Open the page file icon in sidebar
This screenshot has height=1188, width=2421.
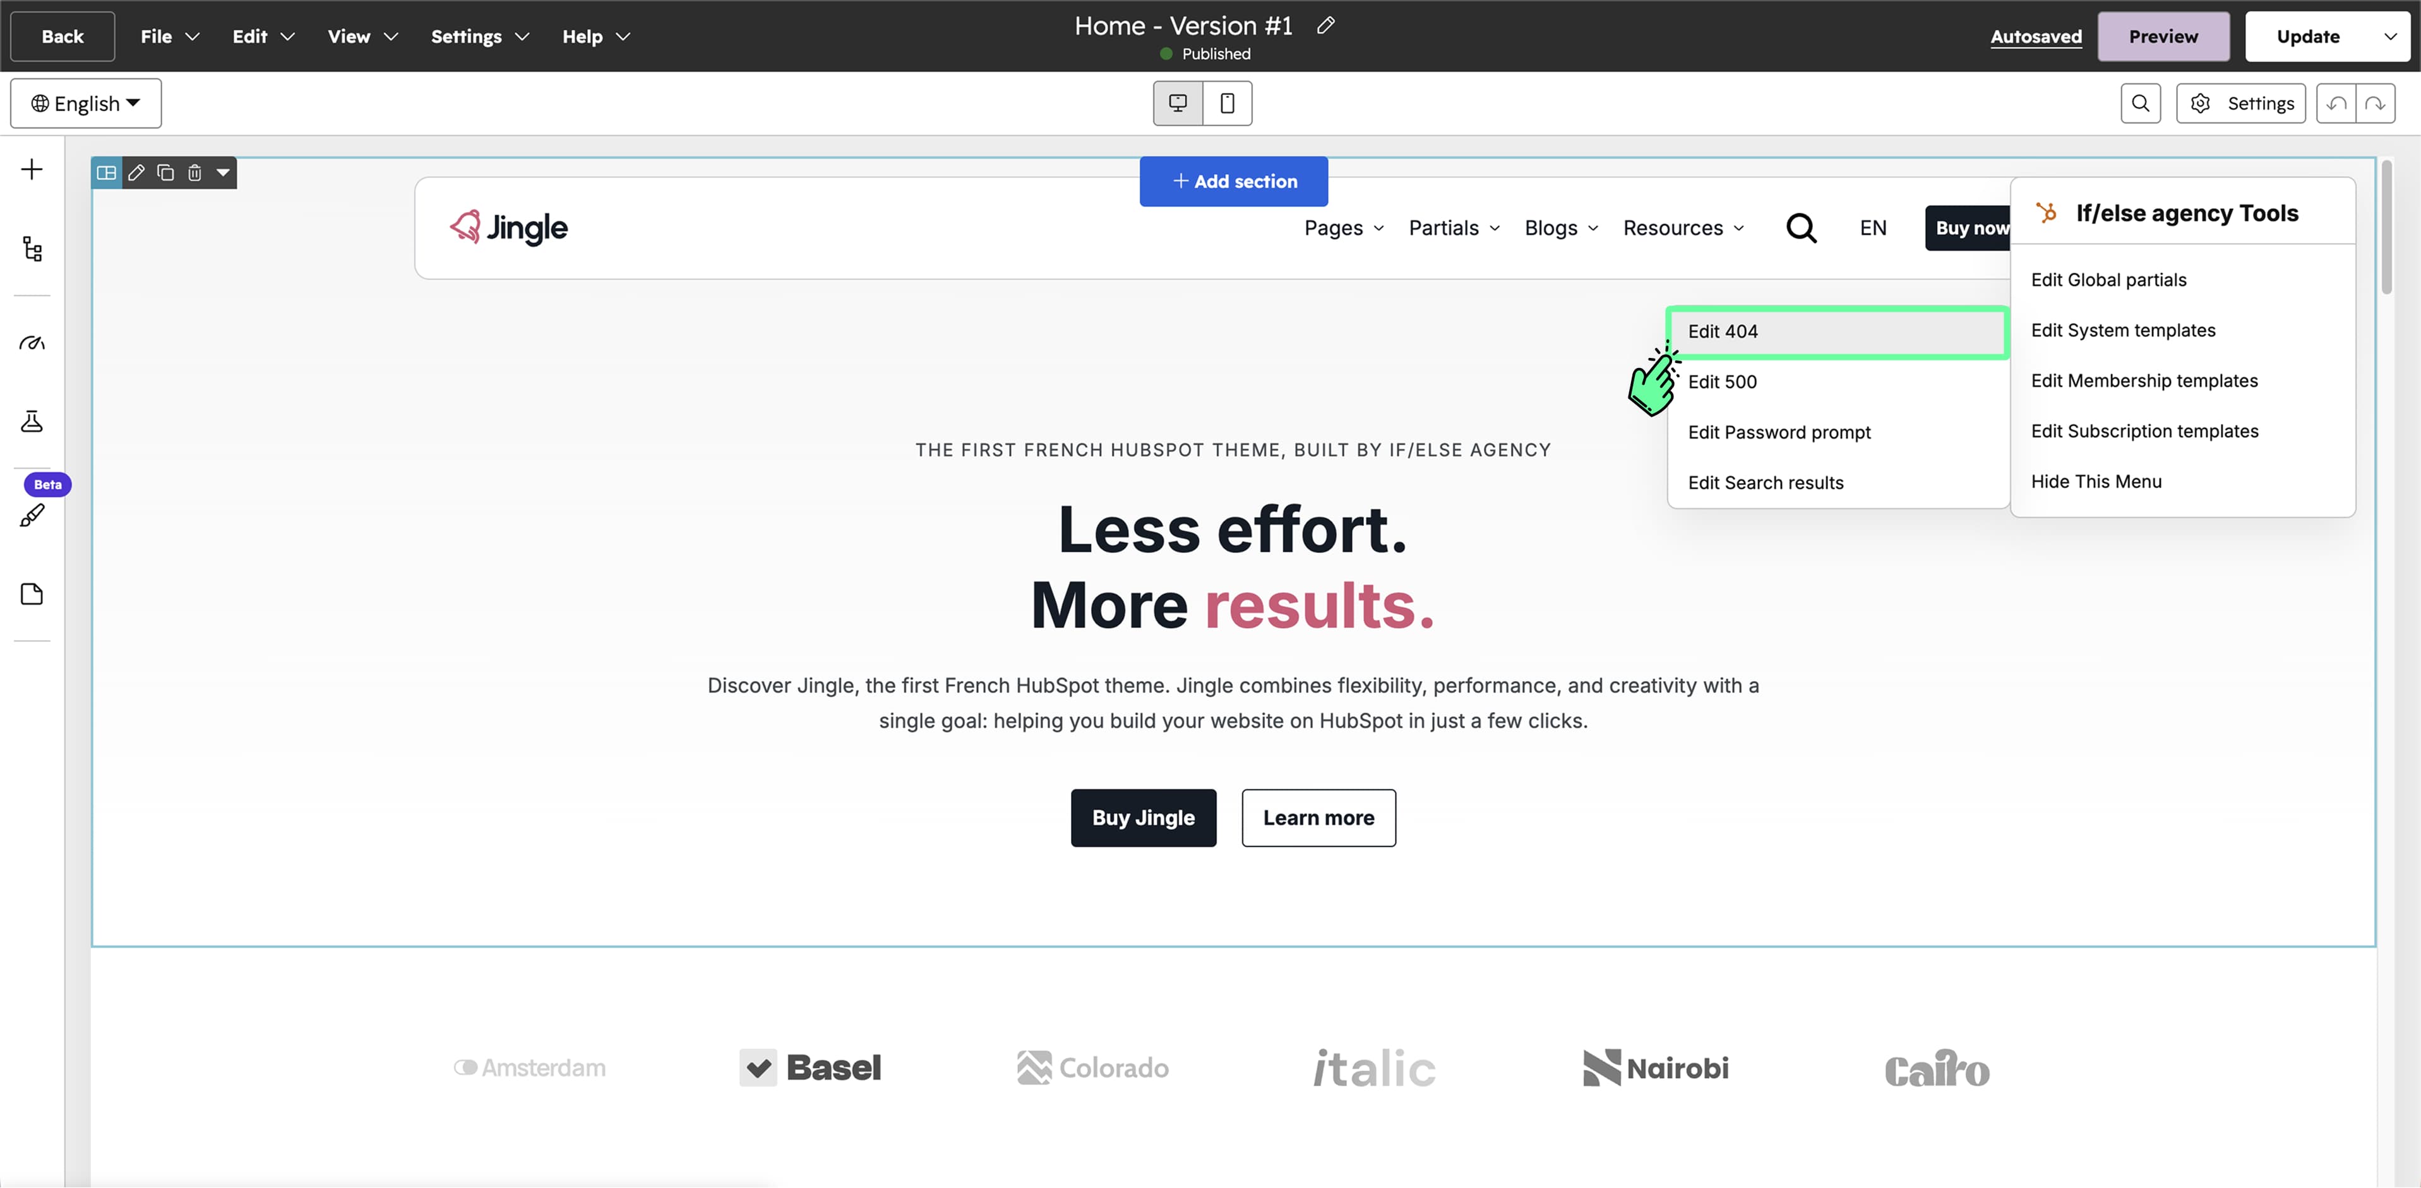pos(32,594)
